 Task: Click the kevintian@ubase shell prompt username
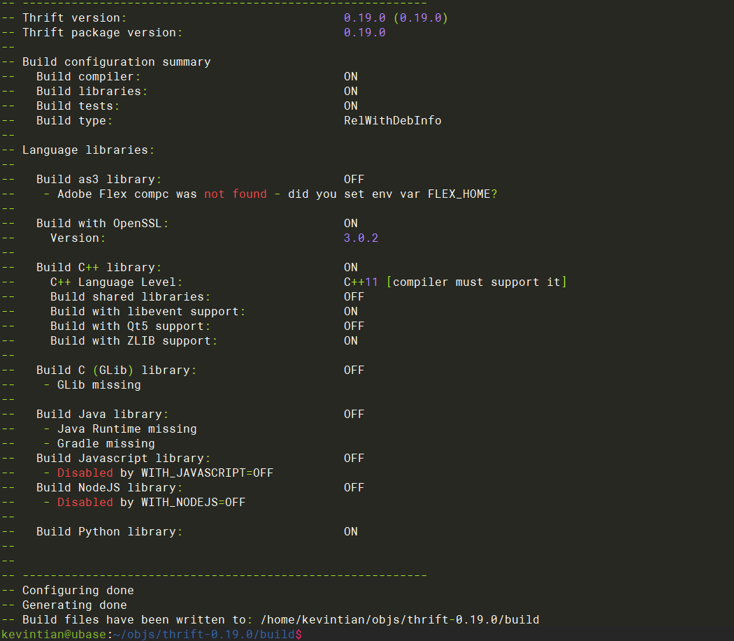point(53,634)
